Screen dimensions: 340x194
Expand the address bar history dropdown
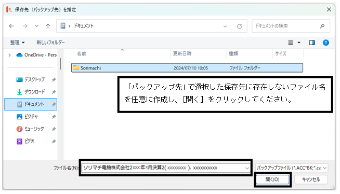(x=225, y=26)
